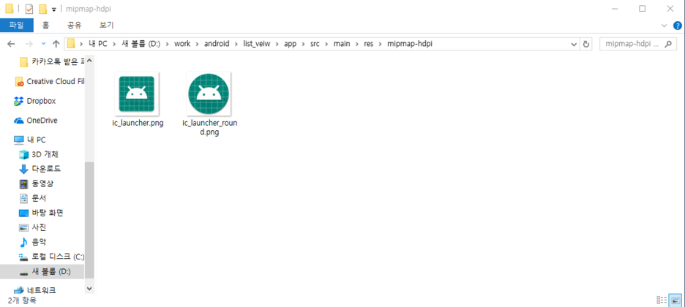This screenshot has height=307, width=685.
Task: Click the ic_launcher_round.png file name
Action: (x=210, y=128)
